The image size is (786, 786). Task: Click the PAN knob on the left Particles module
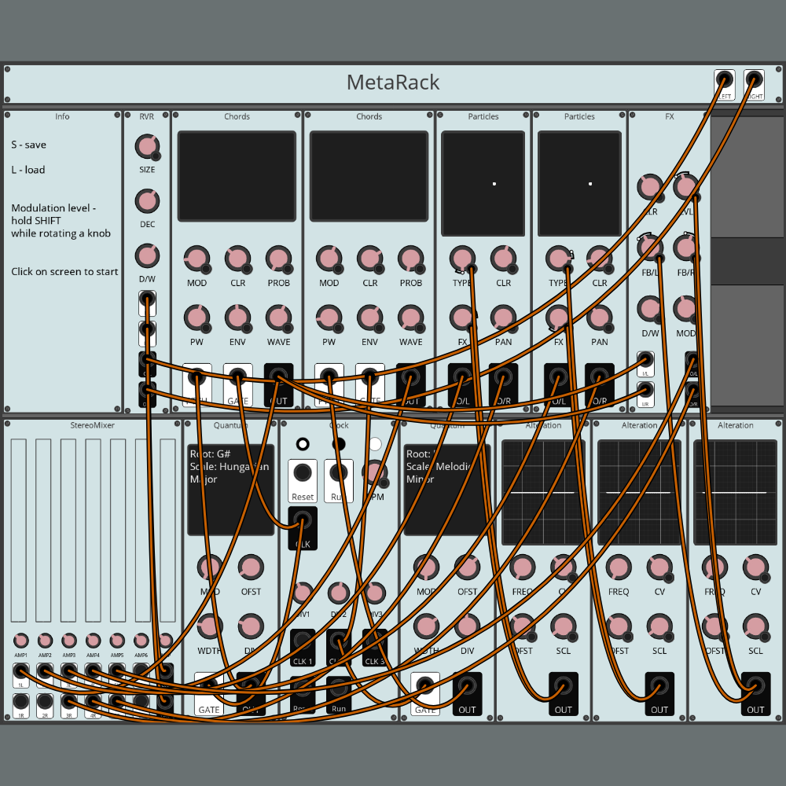pos(503,318)
